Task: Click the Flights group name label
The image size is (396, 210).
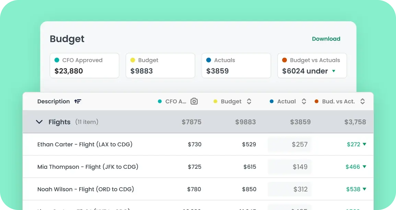Action: (59, 122)
